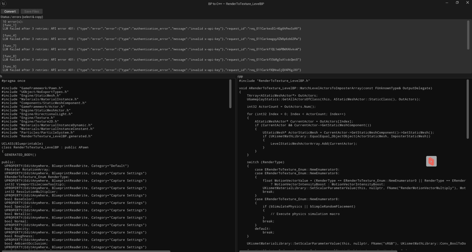Close the BP to C++ window

pos(467,3)
